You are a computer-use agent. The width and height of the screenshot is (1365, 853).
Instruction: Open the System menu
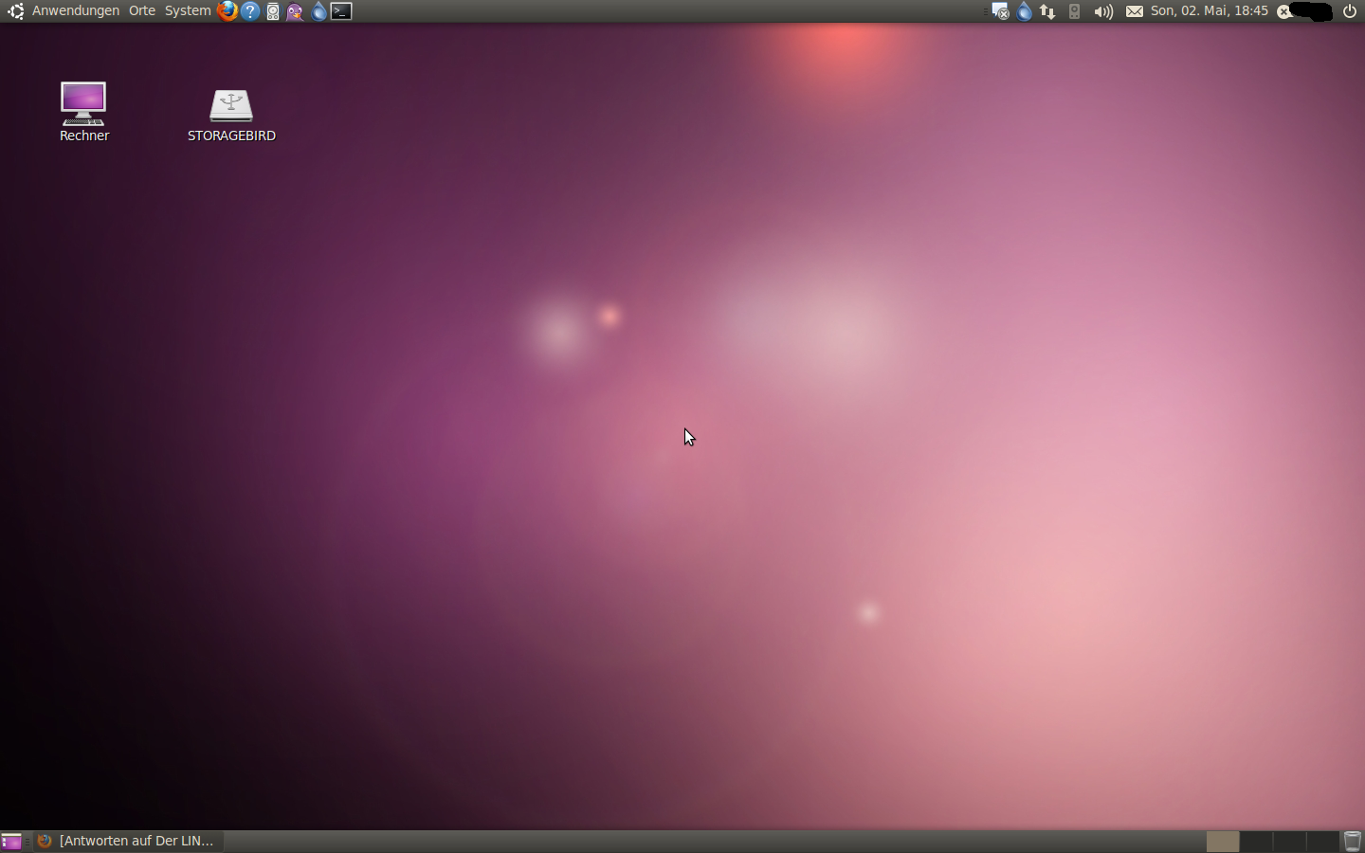click(188, 11)
